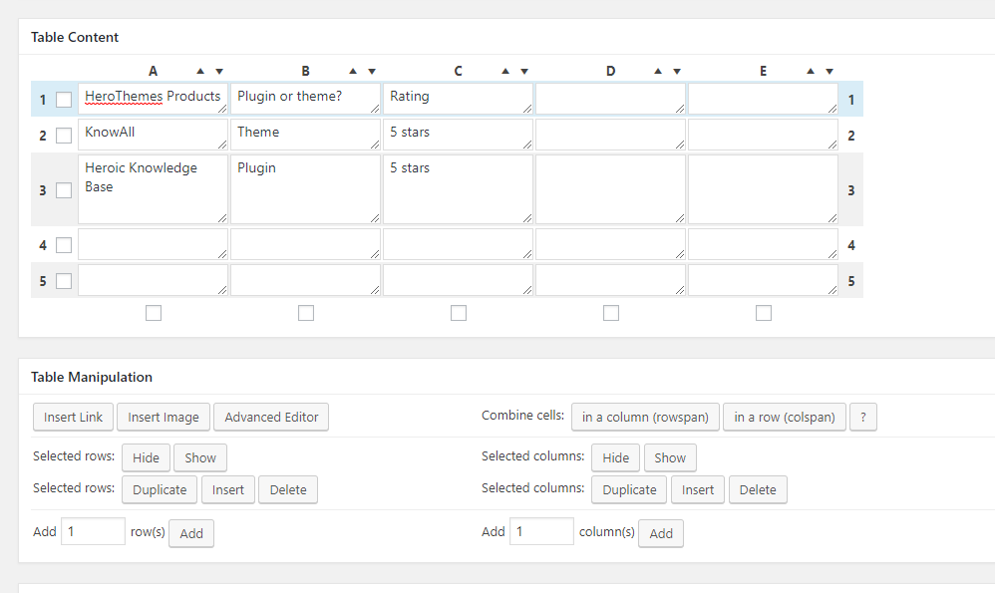Viewport: 995px width, 593px height.
Task: Select column A checkbox below table
Action: [154, 313]
